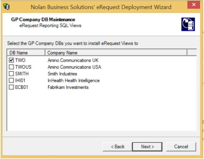This screenshot has width=204, height=159.
Task: Click the Fabrikam Investments entry
Action: point(68,87)
